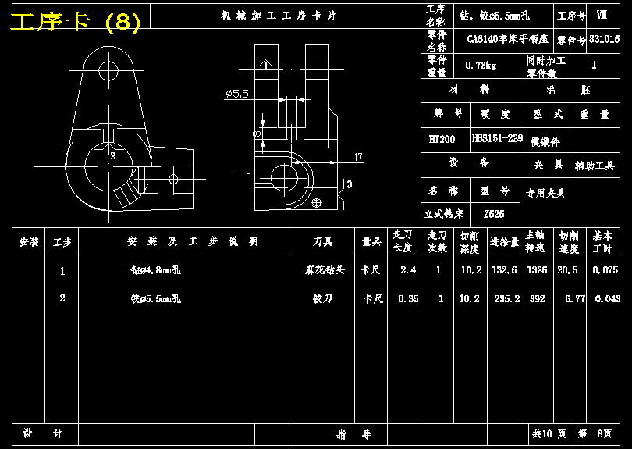Click the tool entry 麻花钻头
The image size is (632, 449).
(x=325, y=270)
